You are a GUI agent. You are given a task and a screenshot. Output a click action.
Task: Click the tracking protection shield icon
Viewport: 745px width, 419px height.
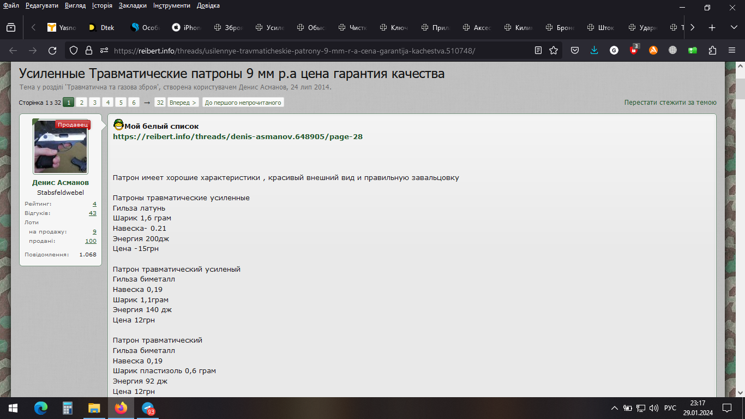74,51
